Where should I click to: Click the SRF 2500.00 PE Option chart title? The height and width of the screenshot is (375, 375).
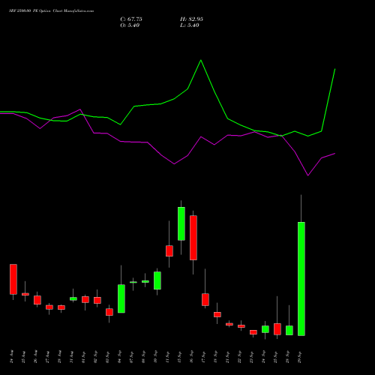pos(51,11)
